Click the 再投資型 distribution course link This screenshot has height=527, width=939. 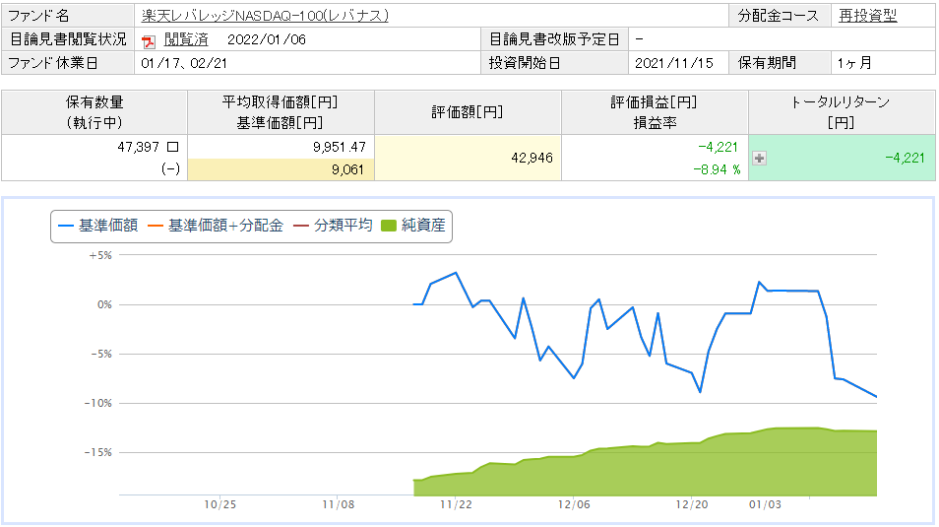[x=867, y=16]
